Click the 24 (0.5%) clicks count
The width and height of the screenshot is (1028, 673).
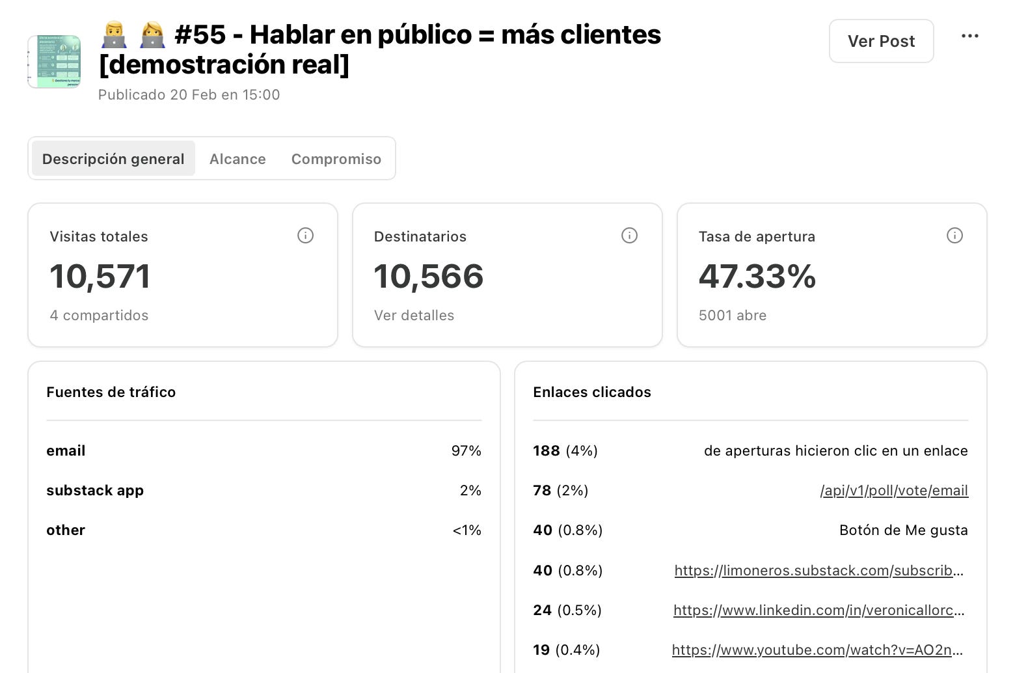click(x=567, y=610)
